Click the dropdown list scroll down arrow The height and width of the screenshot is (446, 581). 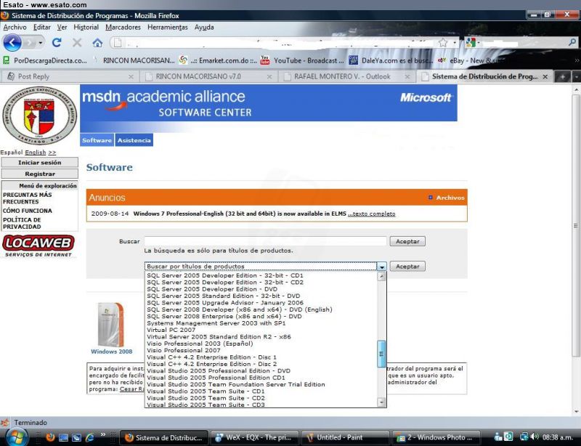coord(381,402)
